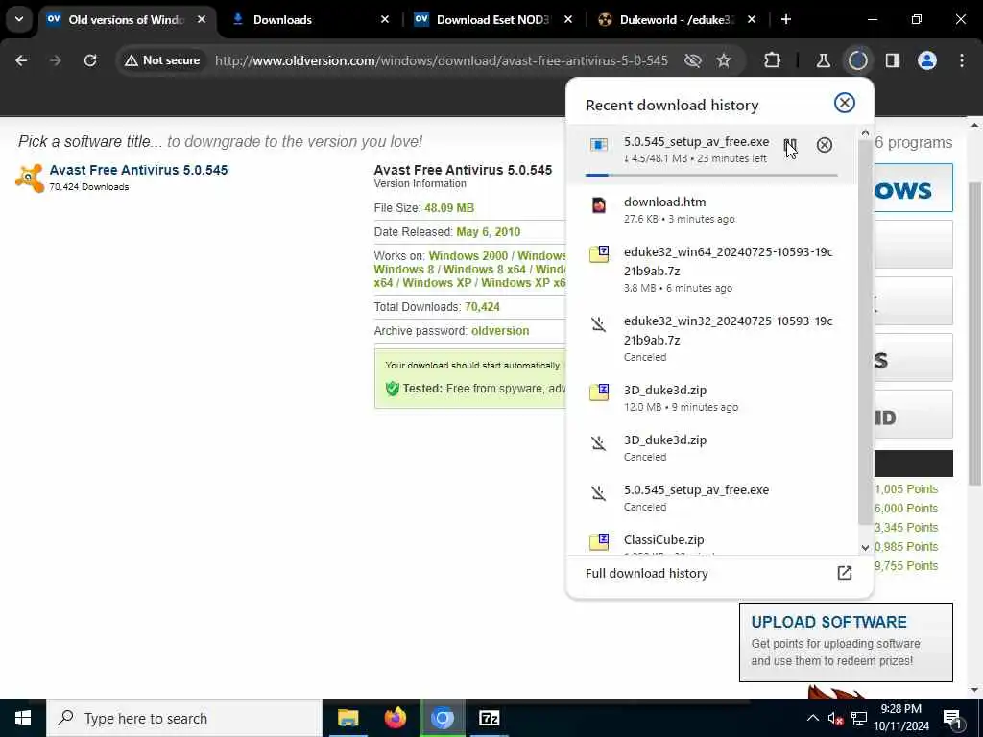Click Full download history link
The width and height of the screenshot is (983, 737).
click(x=646, y=574)
